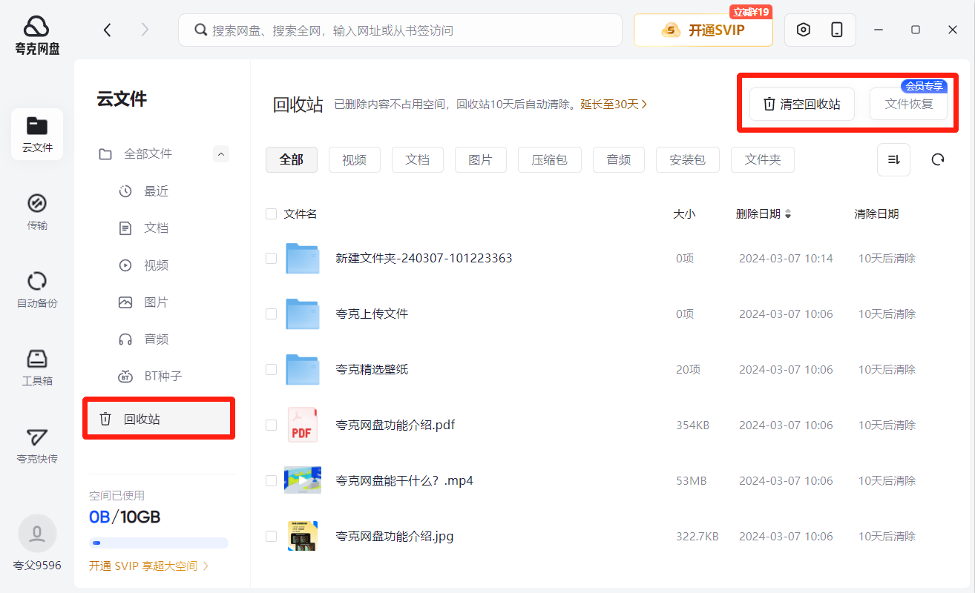975x593 pixels.
Task: Click the 清空回收站 button
Action: pyautogui.click(x=802, y=104)
